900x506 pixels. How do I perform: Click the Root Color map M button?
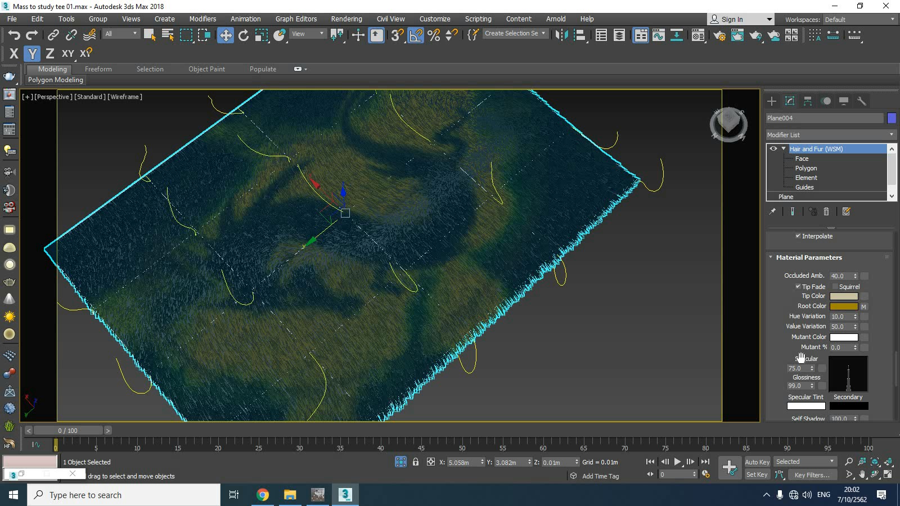(x=864, y=306)
